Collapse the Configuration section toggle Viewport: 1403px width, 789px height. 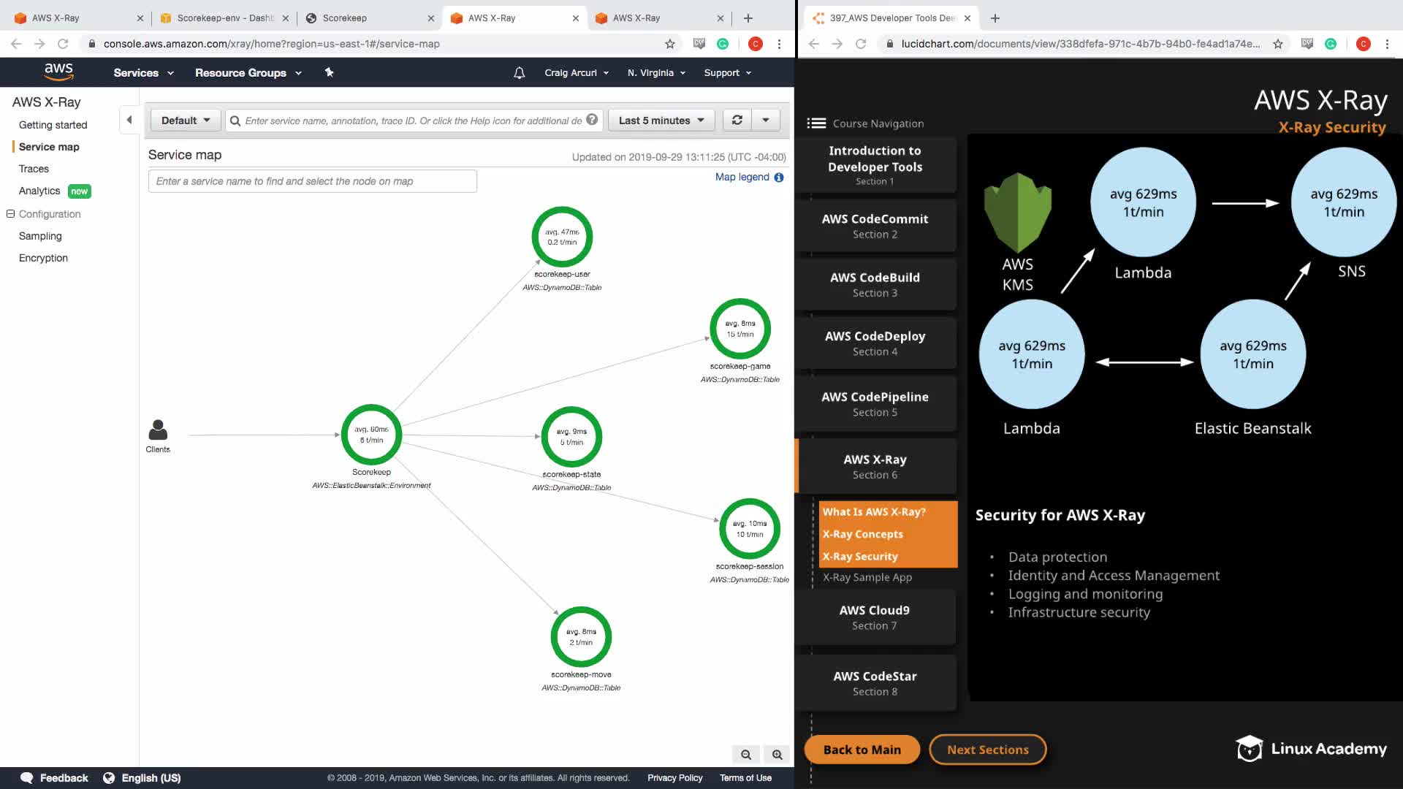[11, 214]
